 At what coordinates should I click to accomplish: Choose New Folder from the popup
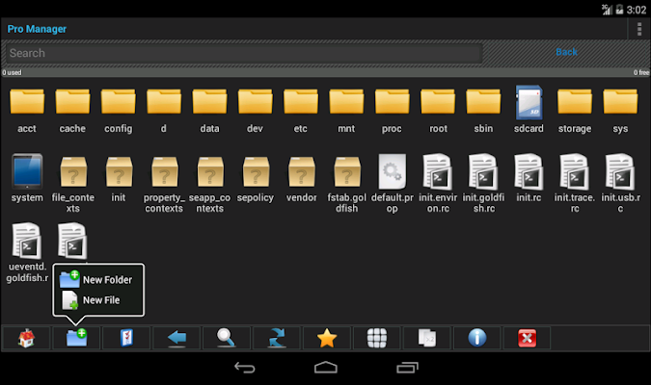98,280
